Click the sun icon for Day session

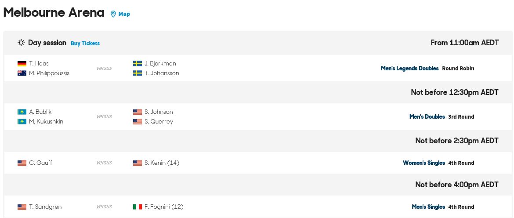pos(22,43)
